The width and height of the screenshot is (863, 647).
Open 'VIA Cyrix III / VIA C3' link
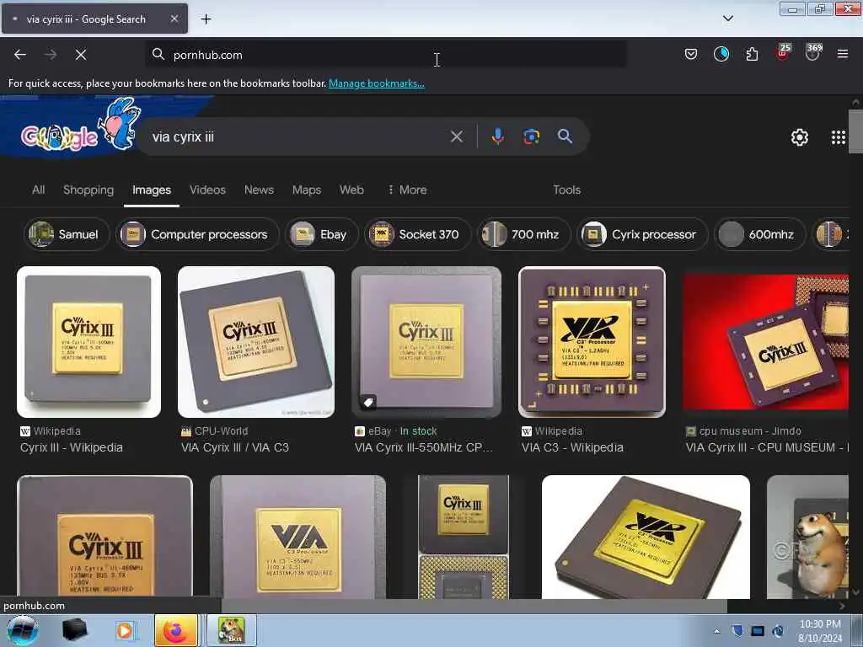tap(235, 447)
